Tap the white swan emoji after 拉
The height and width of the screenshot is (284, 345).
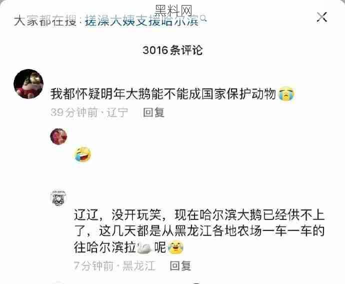click(x=144, y=247)
